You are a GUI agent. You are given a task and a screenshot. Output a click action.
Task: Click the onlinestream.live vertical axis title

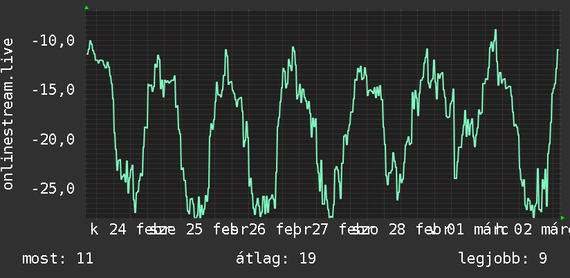click(8, 113)
